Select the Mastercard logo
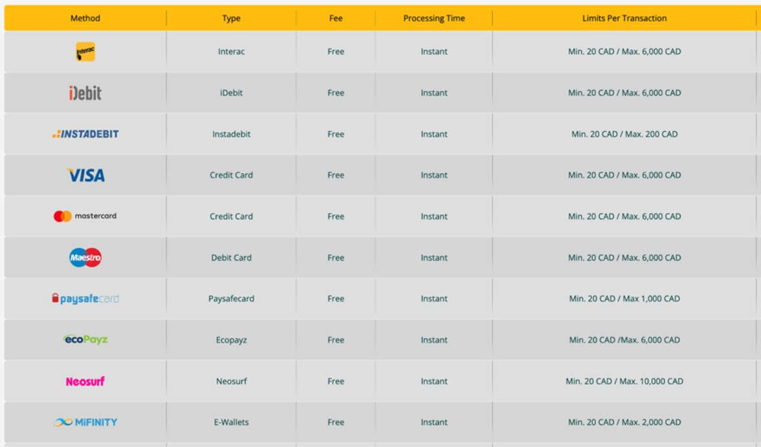This screenshot has height=447, width=761. tap(85, 217)
